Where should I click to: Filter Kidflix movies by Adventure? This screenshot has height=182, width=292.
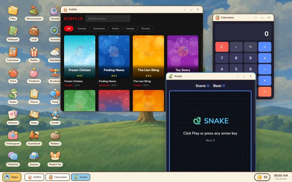pos(99,29)
